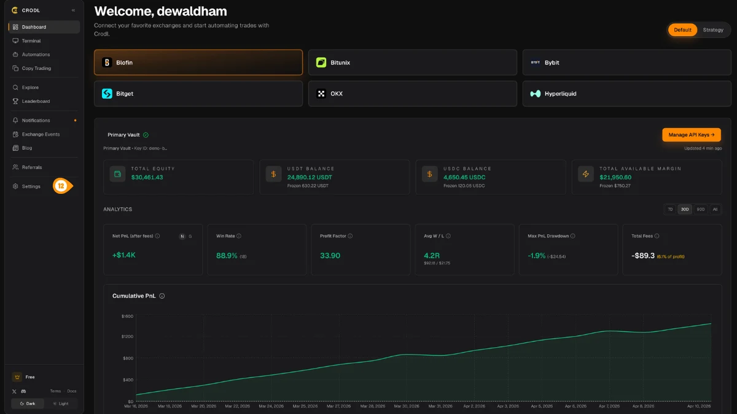
Task: Select the 7D analytics range
Action: [x=670, y=209]
